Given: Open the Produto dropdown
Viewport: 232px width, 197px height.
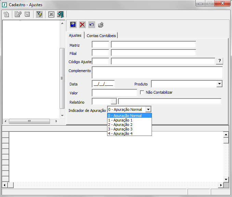Looking at the screenshot, I should tap(219, 84).
